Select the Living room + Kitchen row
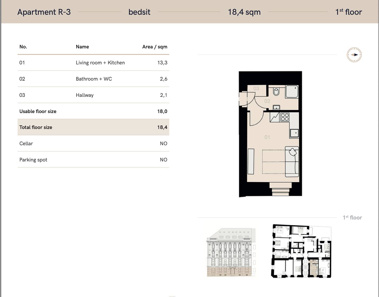 click(93, 63)
